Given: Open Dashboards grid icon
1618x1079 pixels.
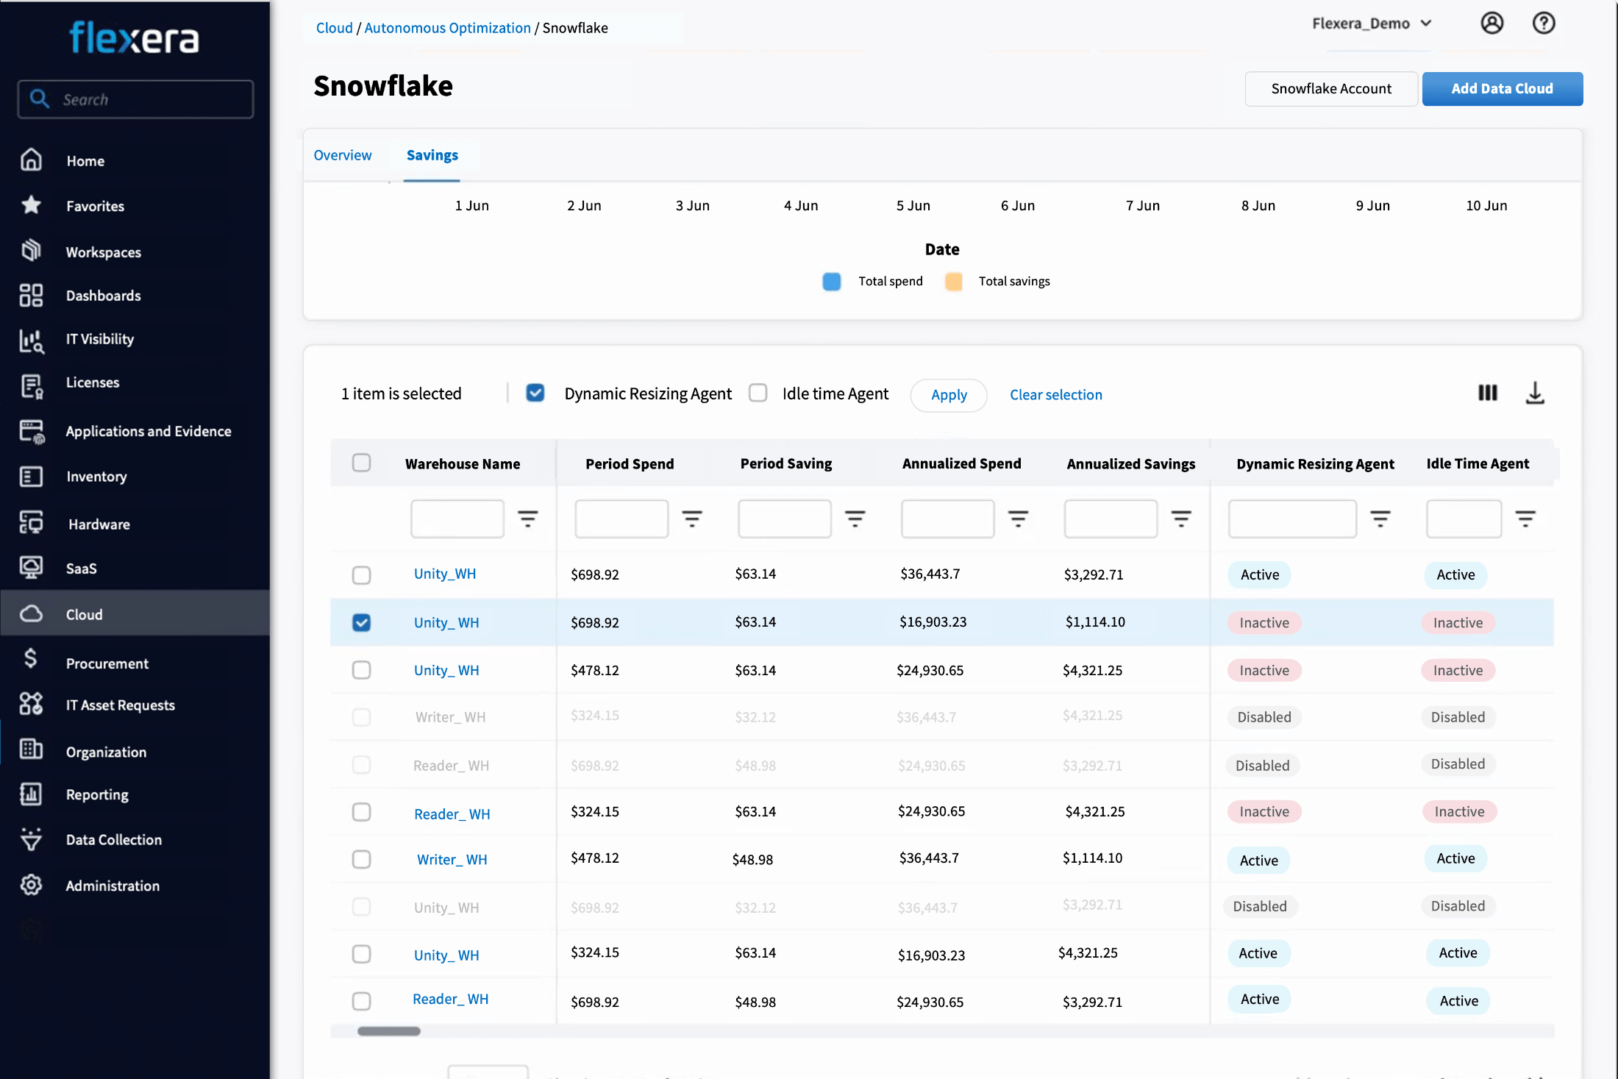Looking at the screenshot, I should (x=31, y=295).
